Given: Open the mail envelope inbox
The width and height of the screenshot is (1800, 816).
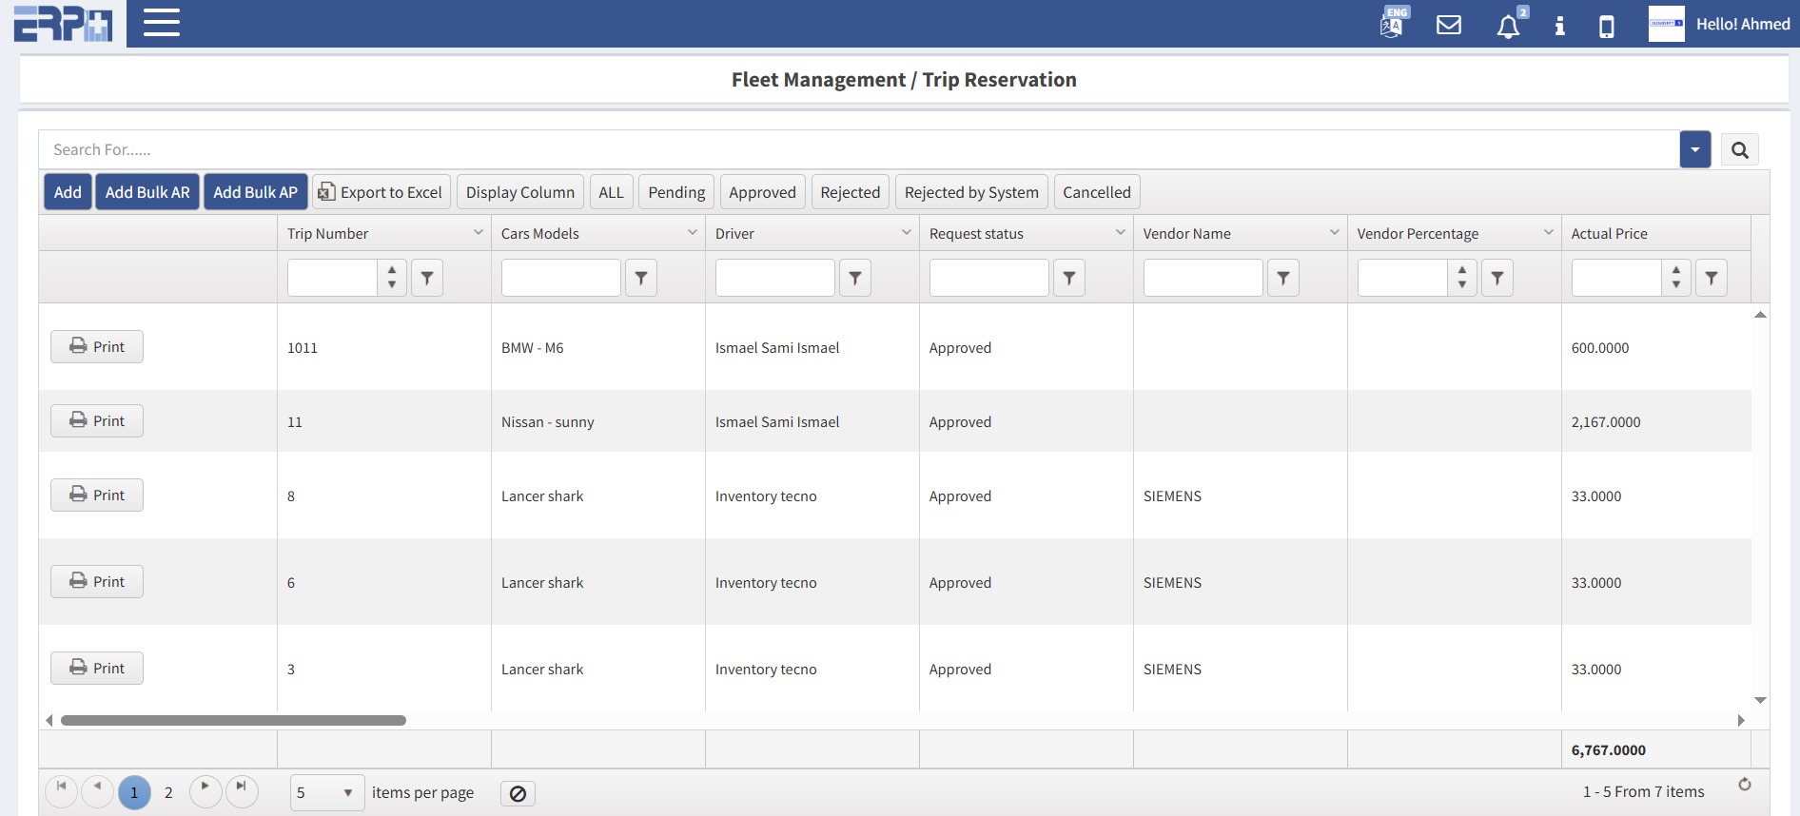Looking at the screenshot, I should [1448, 25].
